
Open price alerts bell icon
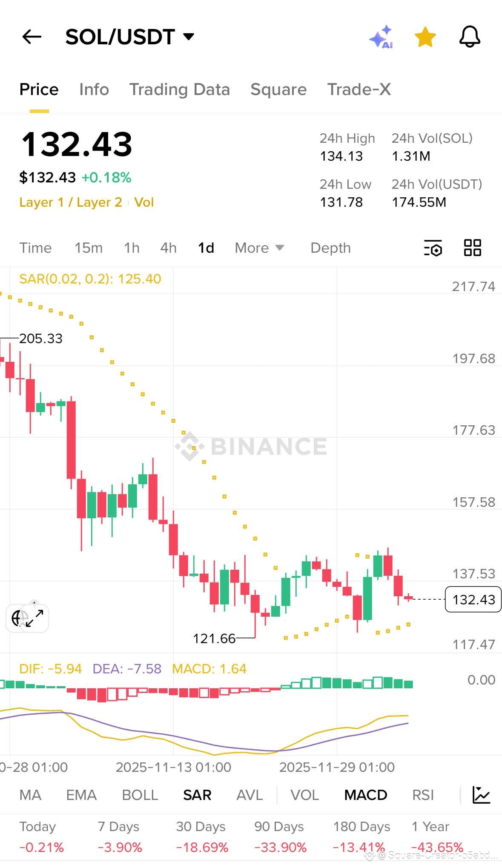tap(470, 37)
